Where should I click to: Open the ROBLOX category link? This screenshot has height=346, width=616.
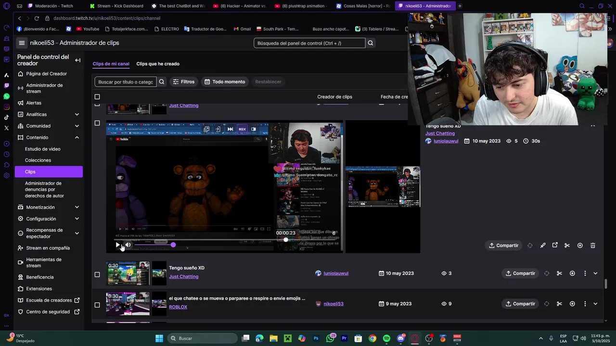(178, 307)
